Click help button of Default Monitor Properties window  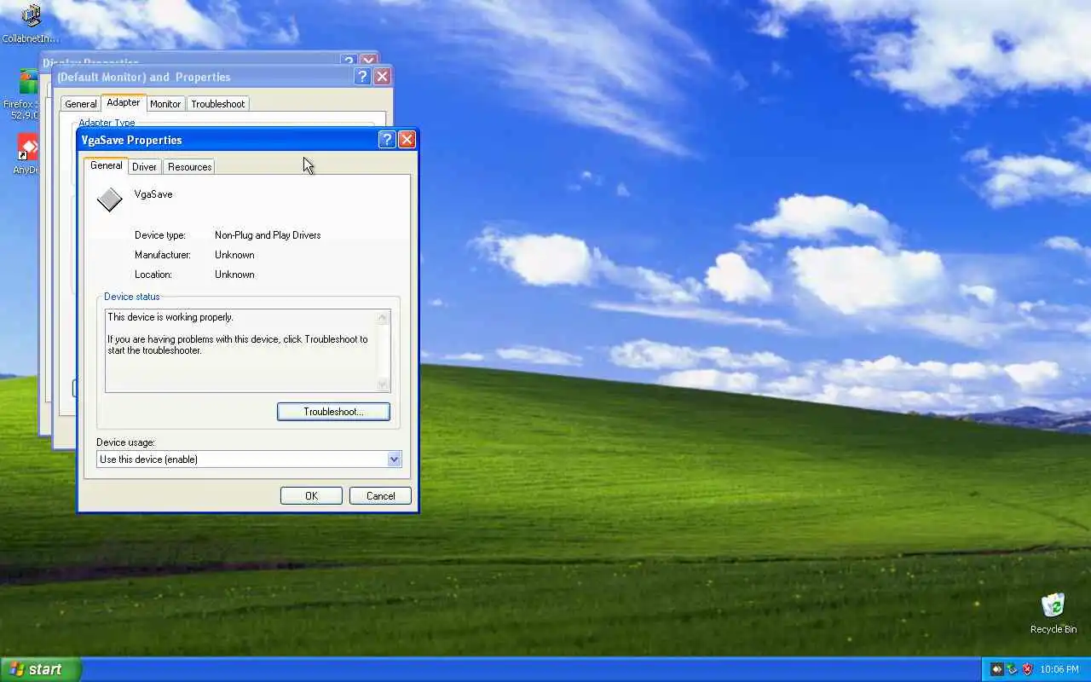(x=362, y=77)
